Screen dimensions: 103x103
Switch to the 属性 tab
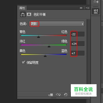(22, 8)
